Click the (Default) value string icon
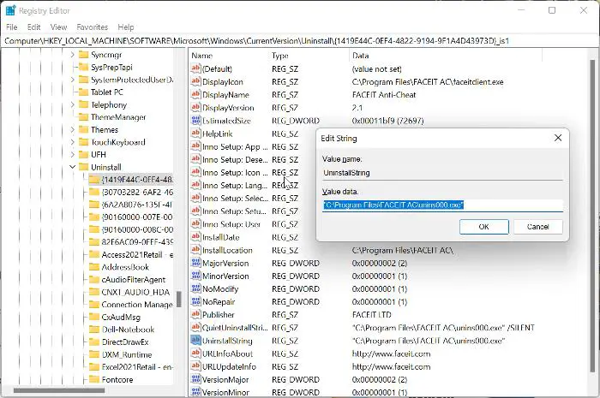This screenshot has height=398, width=600. click(195, 68)
